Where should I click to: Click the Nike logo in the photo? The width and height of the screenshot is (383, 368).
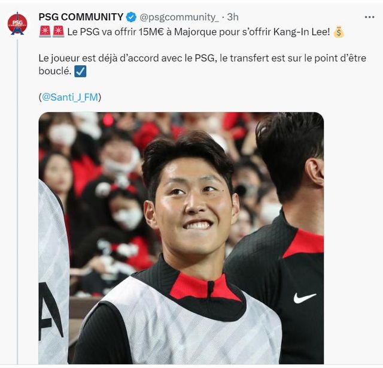(x=305, y=298)
